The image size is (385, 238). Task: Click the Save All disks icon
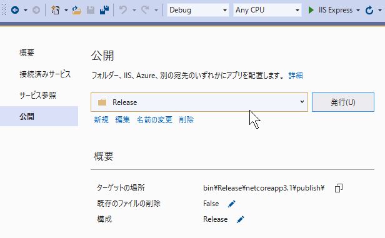tap(104, 10)
